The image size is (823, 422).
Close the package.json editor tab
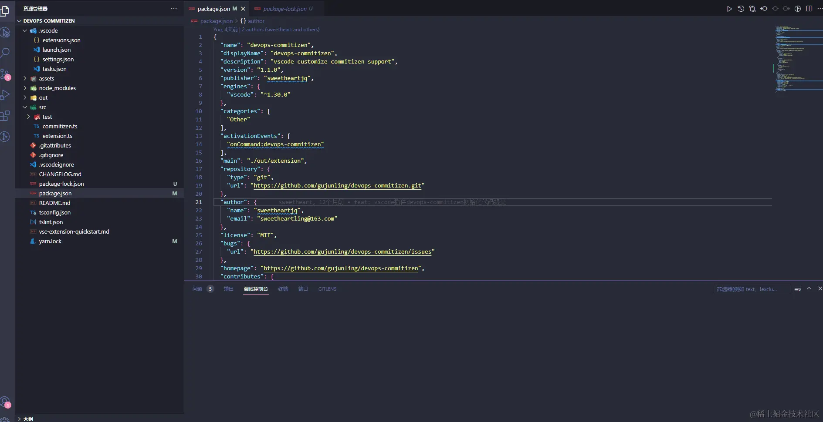(x=243, y=9)
